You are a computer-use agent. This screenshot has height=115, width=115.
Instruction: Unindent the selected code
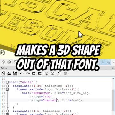(x=34, y=73)
